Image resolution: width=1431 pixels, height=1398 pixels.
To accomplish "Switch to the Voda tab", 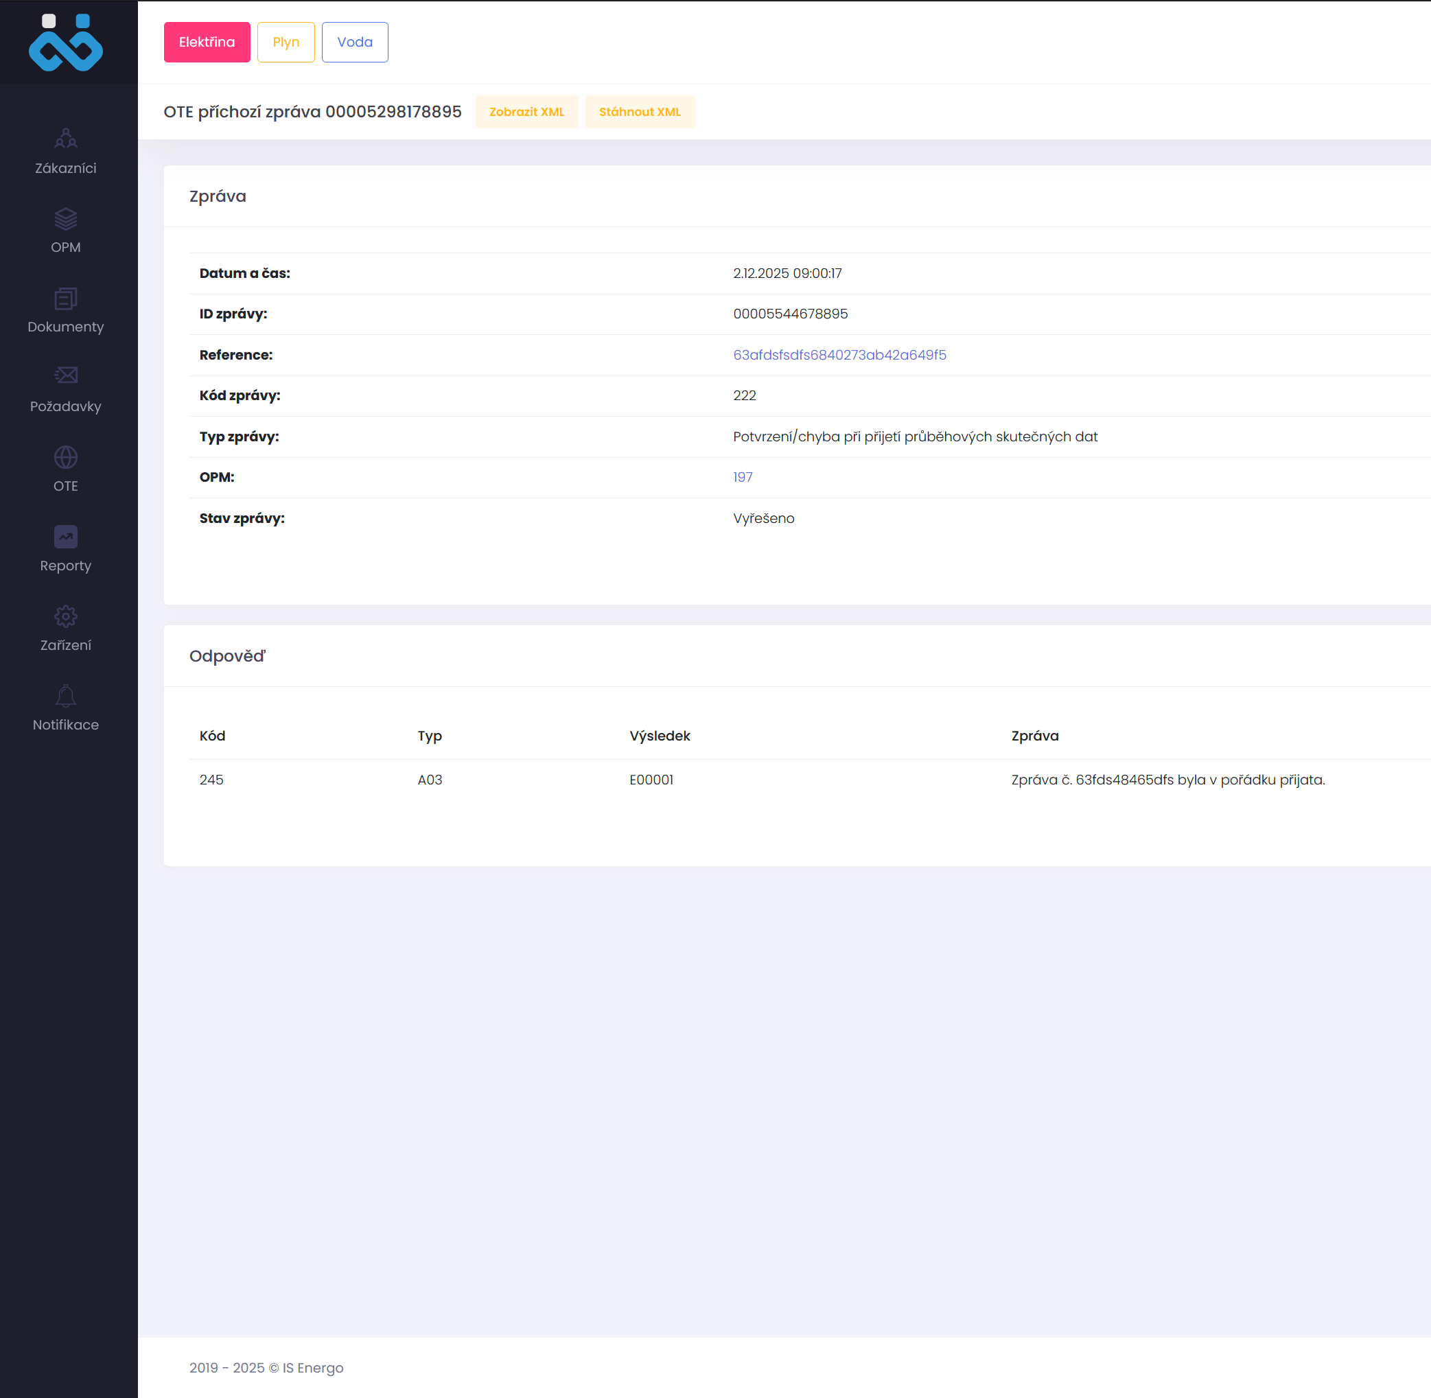I will point(355,42).
